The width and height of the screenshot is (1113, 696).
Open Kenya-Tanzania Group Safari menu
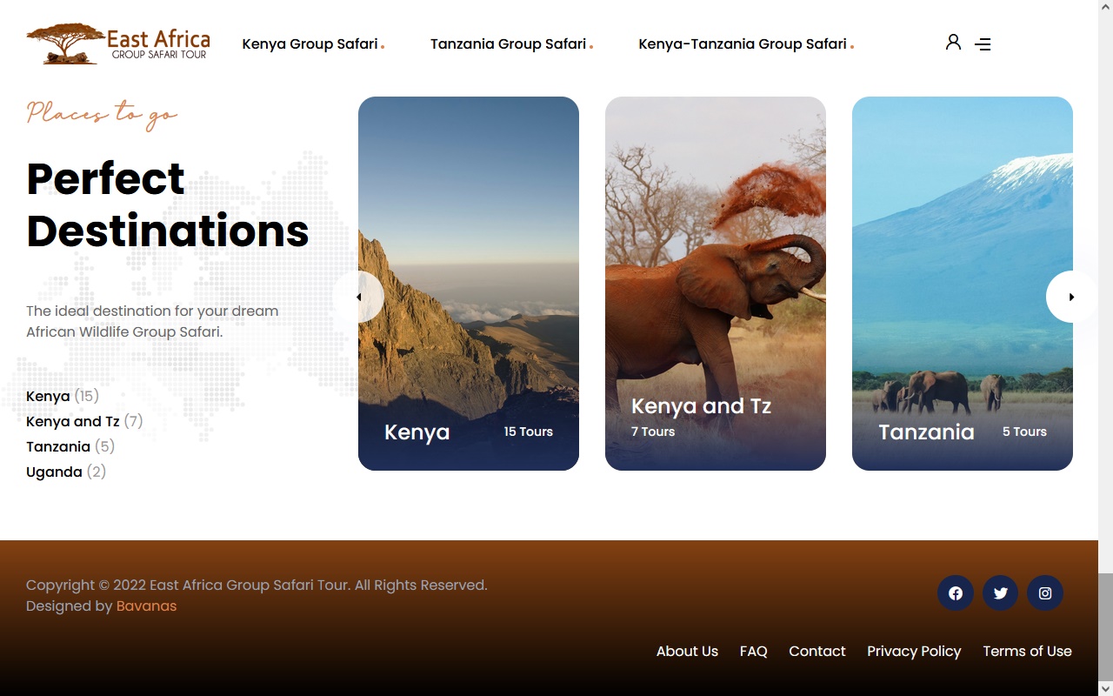click(x=745, y=43)
